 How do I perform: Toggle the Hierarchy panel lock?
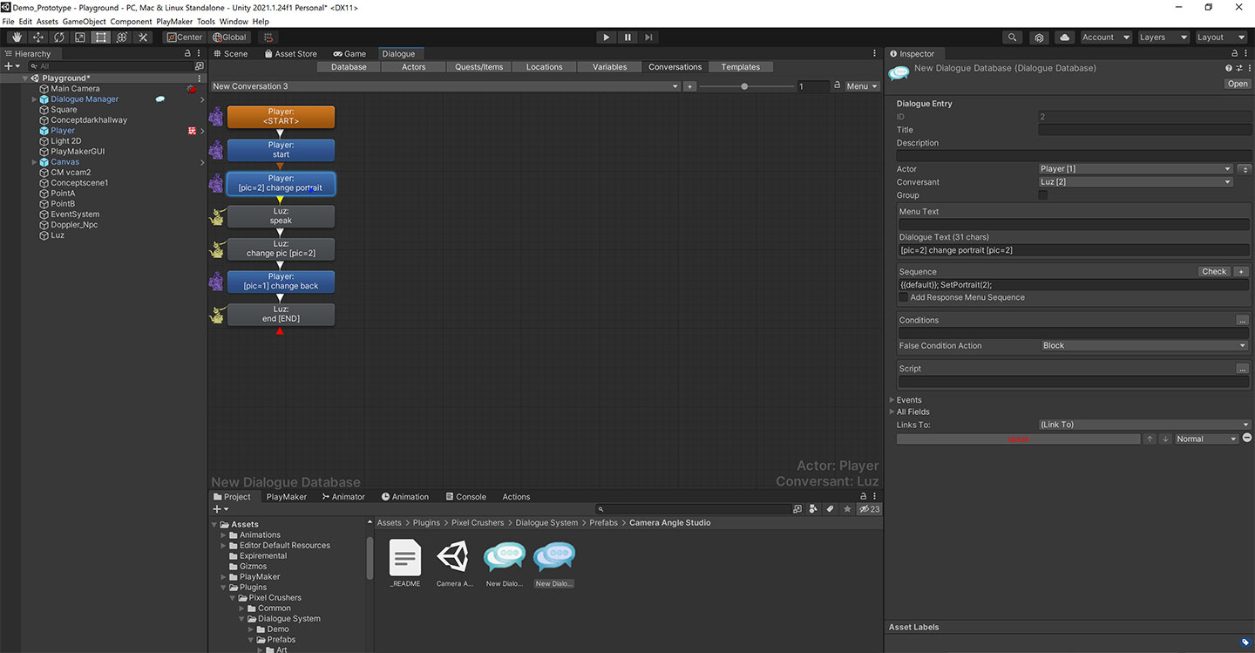point(187,54)
